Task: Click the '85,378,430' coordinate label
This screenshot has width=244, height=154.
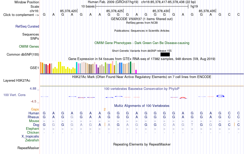Action: tap(161, 11)
